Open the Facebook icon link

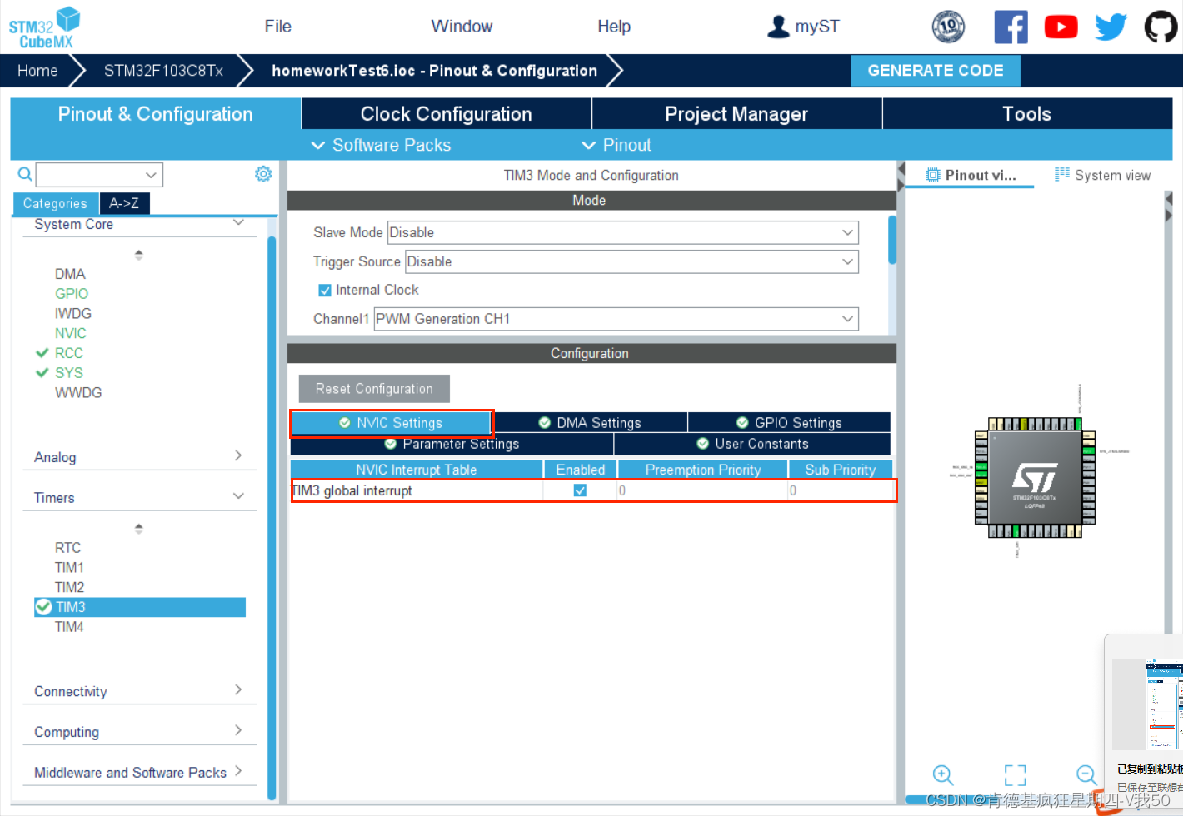click(x=1011, y=27)
